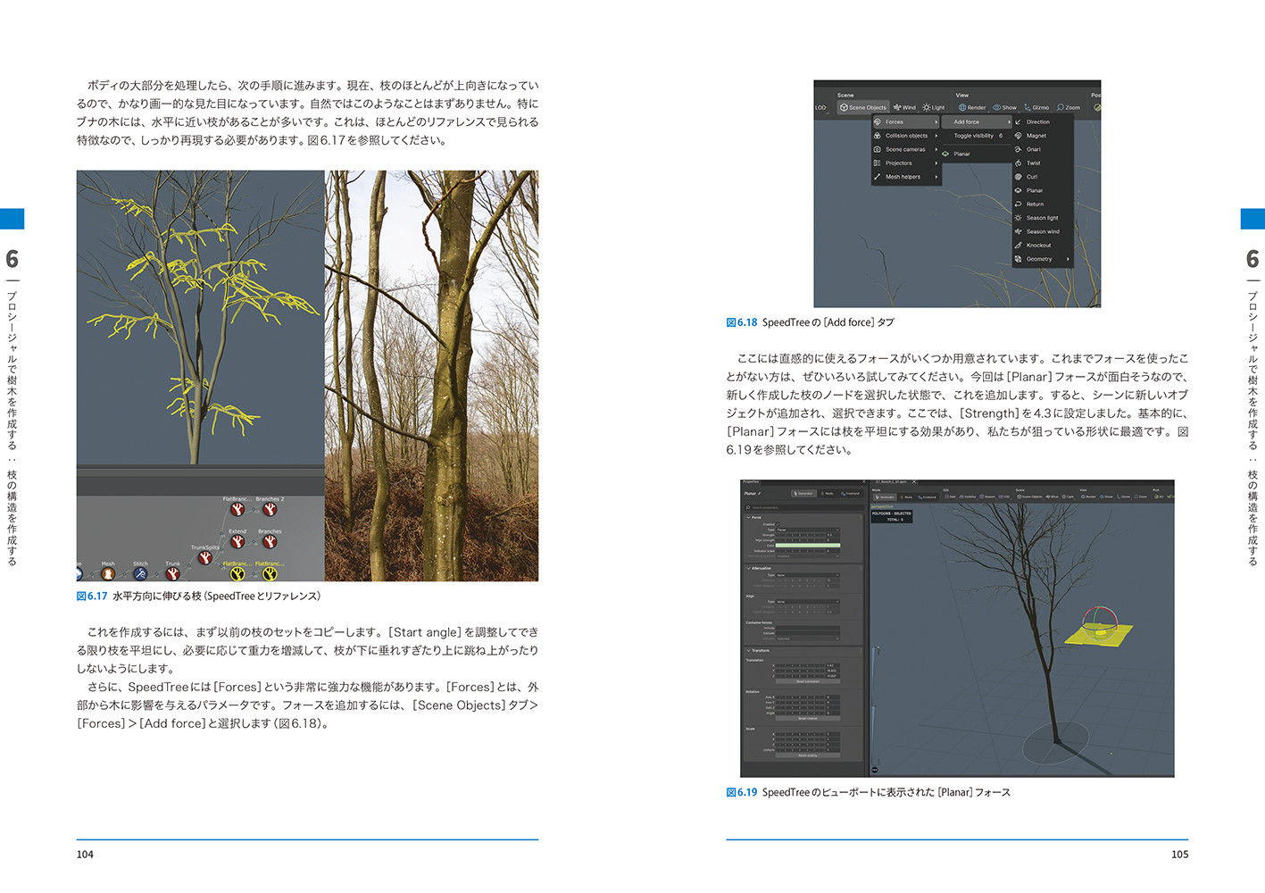Open the Forces submenu entry
The image size is (1265, 893).
906,121
